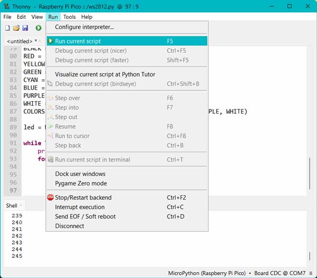Click the YELLOW variable on line 81
Image resolution: width=317 pixels, height=278 pixels.
click(x=34, y=64)
